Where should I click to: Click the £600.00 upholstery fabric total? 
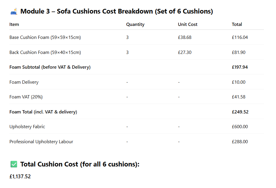coord(240,127)
